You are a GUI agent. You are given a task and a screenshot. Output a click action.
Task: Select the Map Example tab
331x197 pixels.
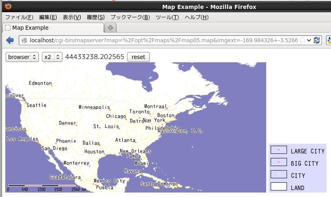point(53,28)
